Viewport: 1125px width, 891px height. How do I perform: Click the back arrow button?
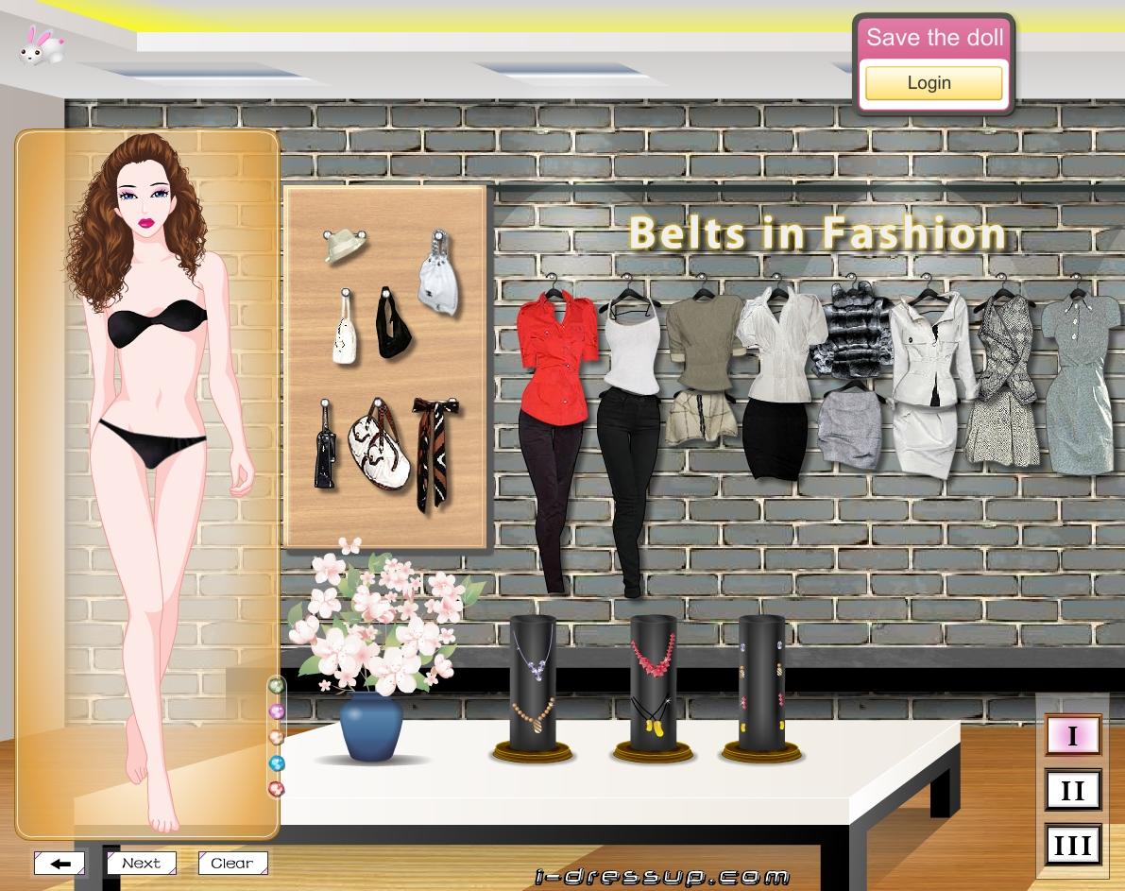click(60, 864)
